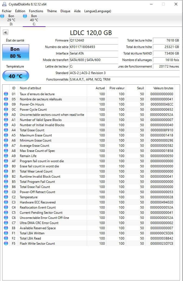Select the Total Program Fail Count row
The width and height of the screenshot is (183, 281).
89,182
